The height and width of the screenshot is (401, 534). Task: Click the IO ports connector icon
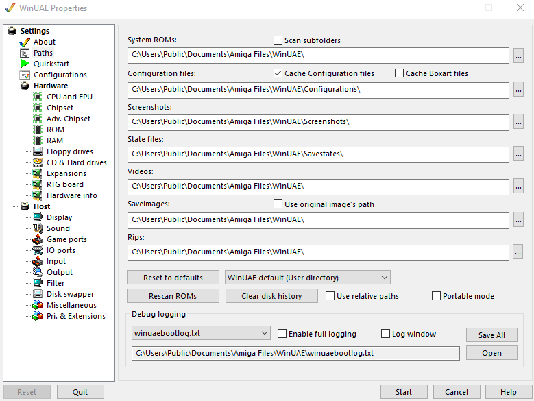coord(38,250)
